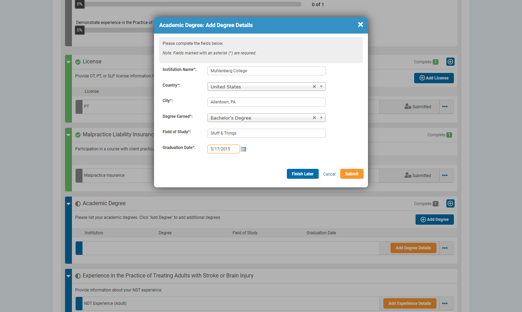Click the Academic Degree half-circle status icon
This screenshot has width=522, height=312.
[x=78, y=204]
